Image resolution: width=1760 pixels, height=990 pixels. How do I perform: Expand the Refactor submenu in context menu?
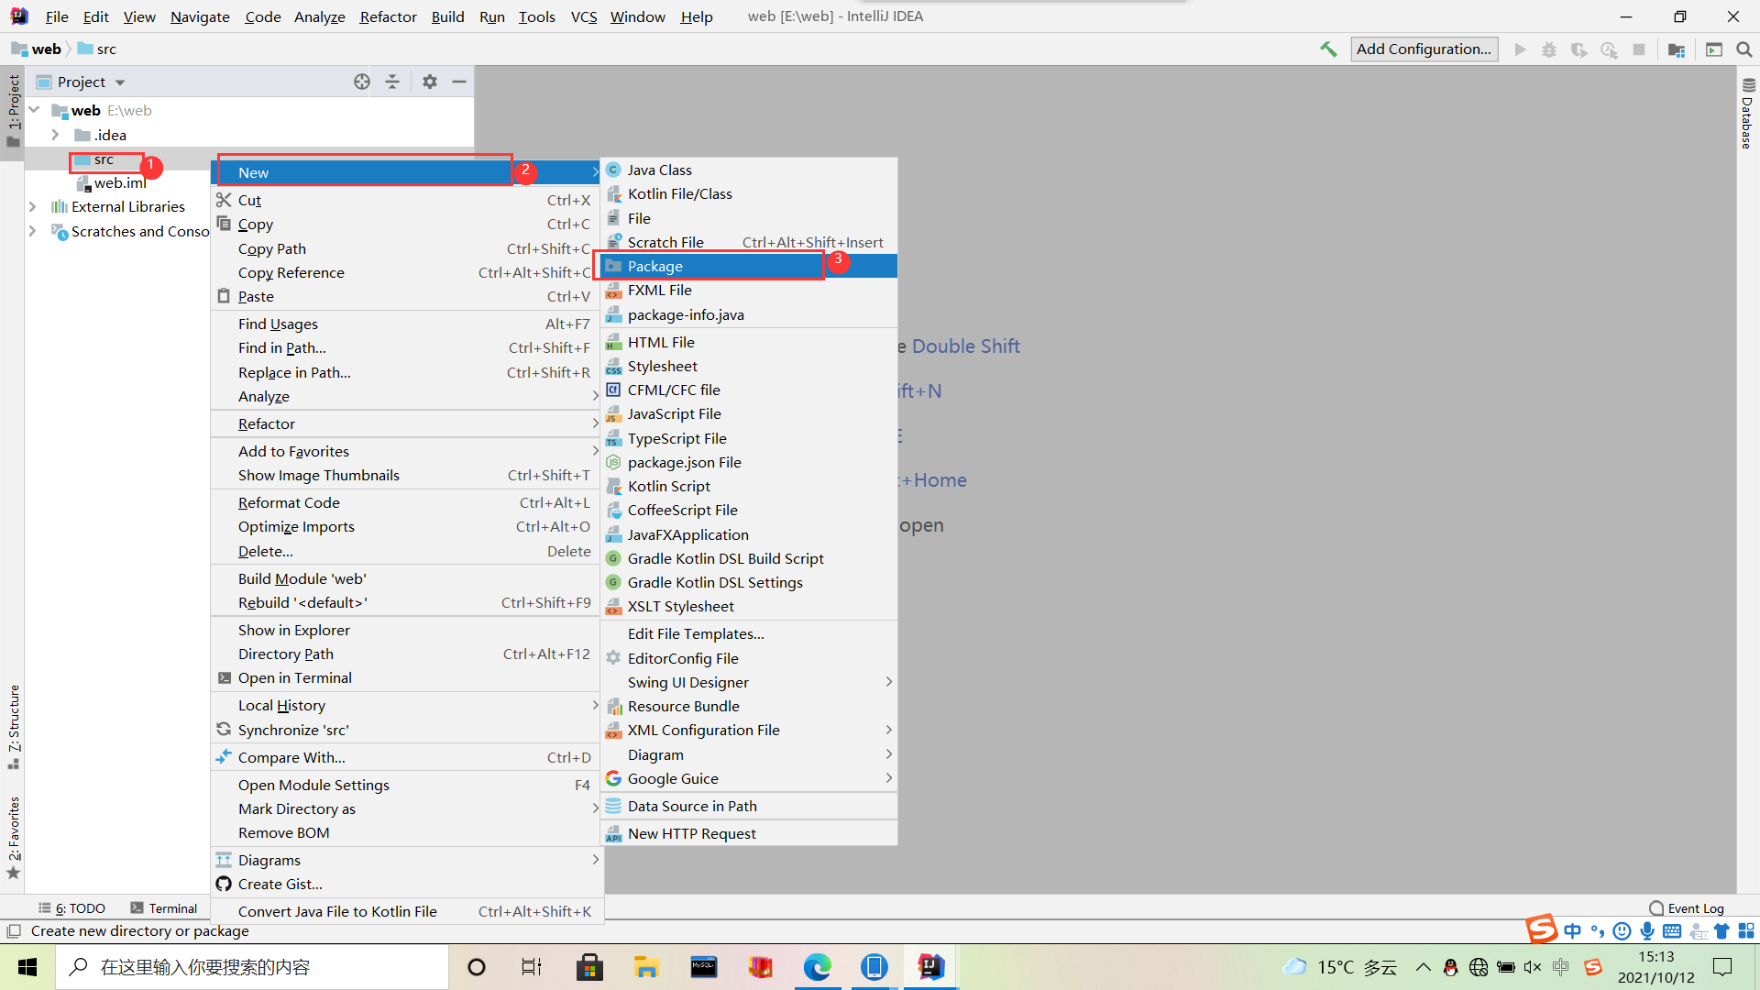pos(407,423)
